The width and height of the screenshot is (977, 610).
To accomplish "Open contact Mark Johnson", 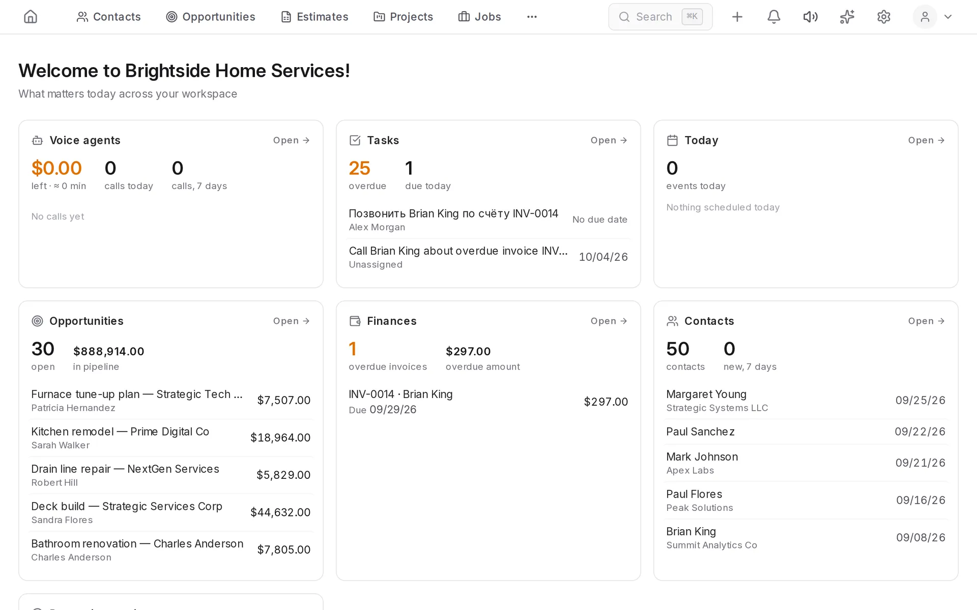I will click(x=806, y=463).
